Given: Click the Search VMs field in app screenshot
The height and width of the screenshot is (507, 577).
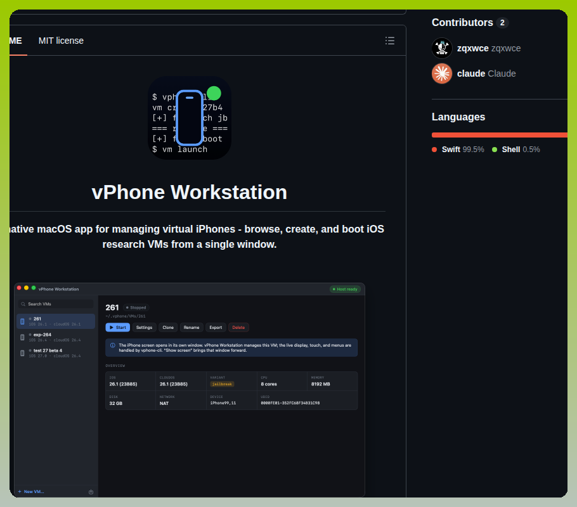Looking at the screenshot, I should (56, 304).
